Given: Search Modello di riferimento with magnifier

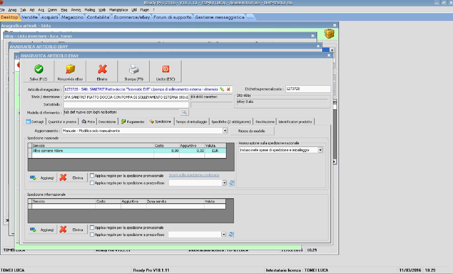Looking at the screenshot, I should (184, 112).
